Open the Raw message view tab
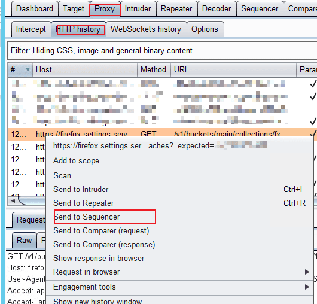 click(x=25, y=241)
